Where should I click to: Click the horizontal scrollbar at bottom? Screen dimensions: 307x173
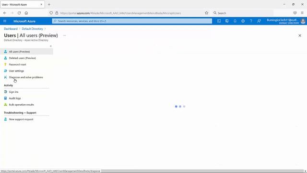(x=202, y=171)
